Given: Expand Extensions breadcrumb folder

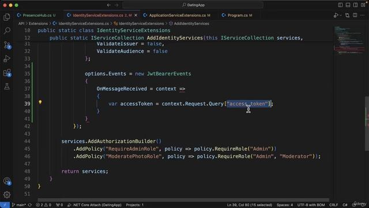Looking at the screenshot, I should [x=38, y=24].
